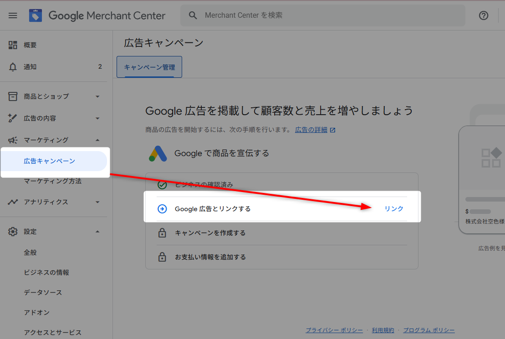Open データソース under settings
The image size is (505, 339).
[43, 293]
